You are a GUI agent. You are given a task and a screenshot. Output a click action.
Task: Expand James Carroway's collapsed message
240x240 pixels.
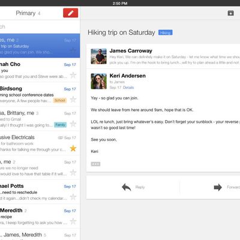(x=163, y=56)
